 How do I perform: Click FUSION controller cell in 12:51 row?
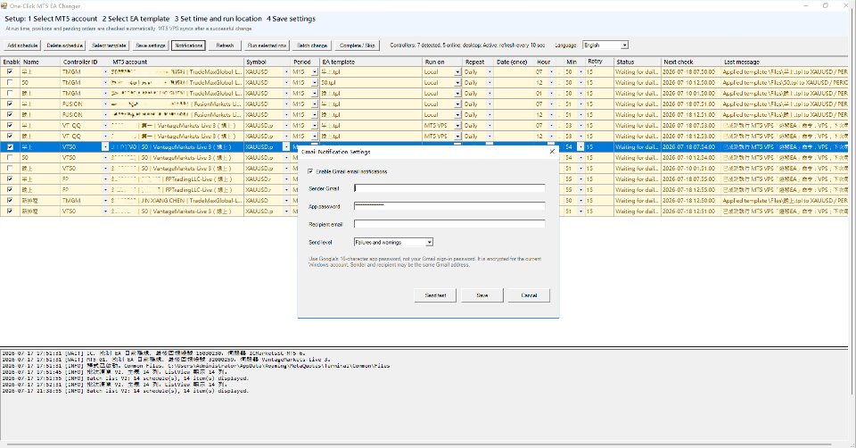coord(82,115)
